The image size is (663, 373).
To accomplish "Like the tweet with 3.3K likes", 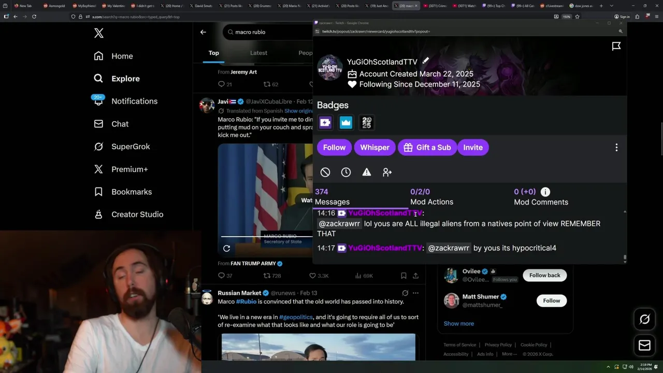I will pos(319,276).
